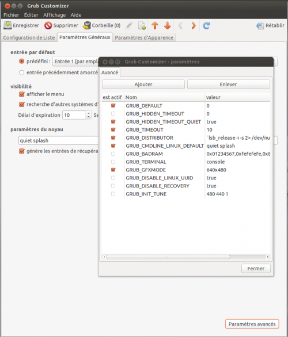
Task: Switch to Paramètres d'Apparence tab
Action: pyautogui.click(x=144, y=37)
